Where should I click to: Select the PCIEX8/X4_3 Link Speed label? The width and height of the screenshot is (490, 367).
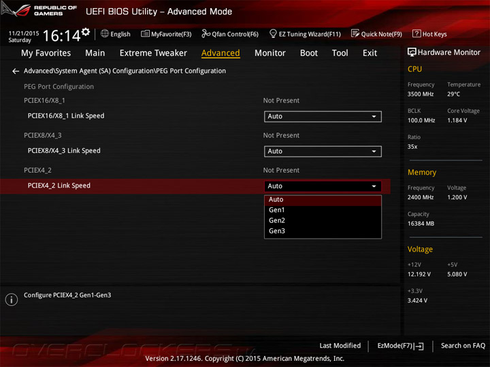[64, 151]
